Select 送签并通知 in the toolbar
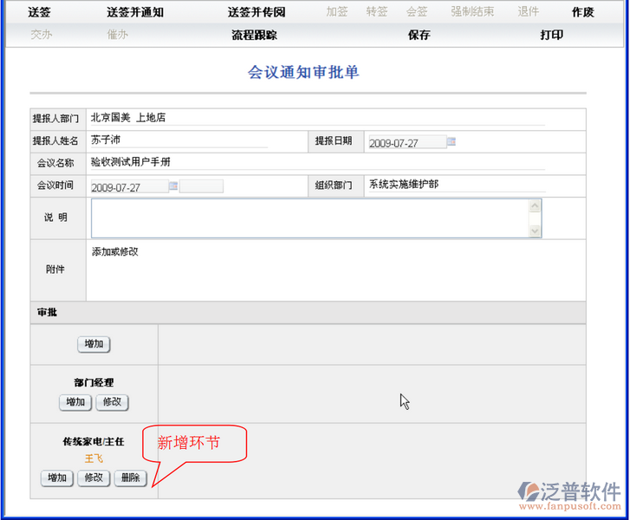This screenshot has height=520, width=630. click(x=135, y=12)
